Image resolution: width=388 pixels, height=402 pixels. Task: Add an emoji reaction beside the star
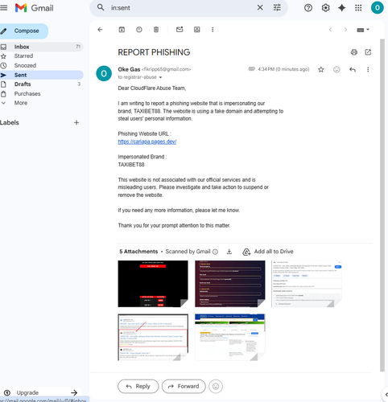click(x=336, y=70)
